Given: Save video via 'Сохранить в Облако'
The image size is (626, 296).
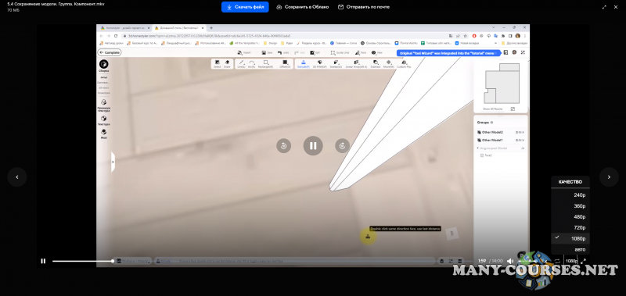Looking at the screenshot, I should tap(302, 7).
